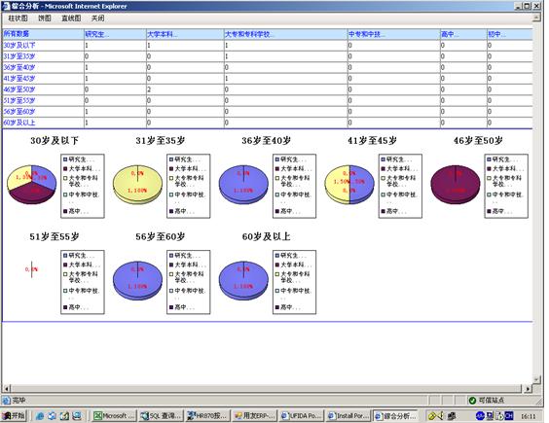Screen dimensions: 549x423
Task: Open the SQL query taskbar window
Action: click(x=160, y=415)
